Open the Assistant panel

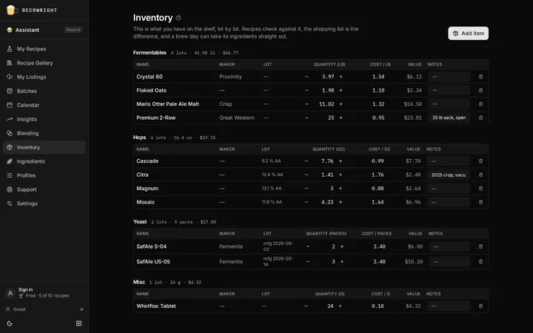(44, 30)
